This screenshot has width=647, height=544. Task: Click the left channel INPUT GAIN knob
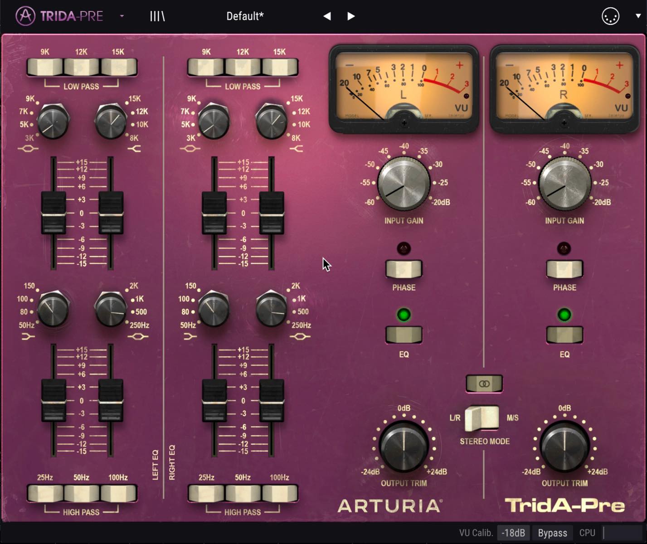404,184
